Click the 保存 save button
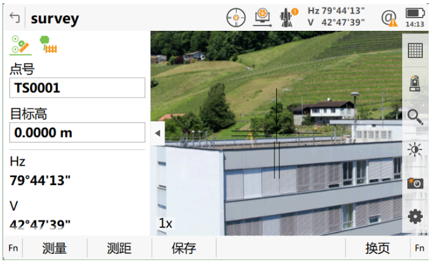433x262 pixels. 184,248
